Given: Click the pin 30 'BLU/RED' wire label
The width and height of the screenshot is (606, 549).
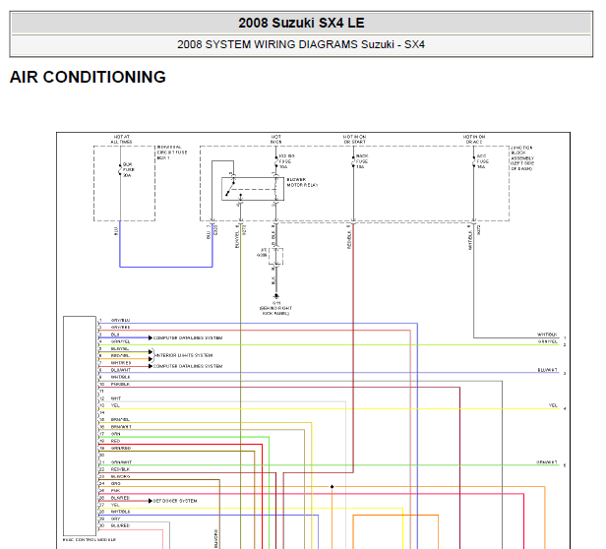Looking at the screenshot, I should [120, 525].
